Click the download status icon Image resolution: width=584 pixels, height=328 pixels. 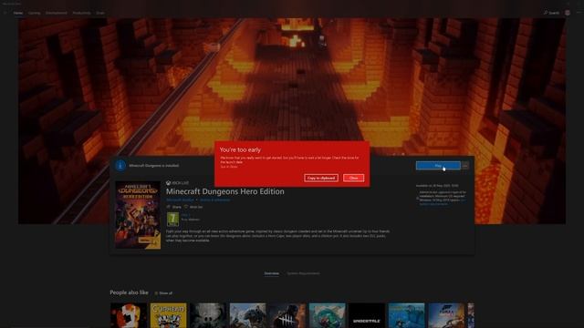(120, 166)
